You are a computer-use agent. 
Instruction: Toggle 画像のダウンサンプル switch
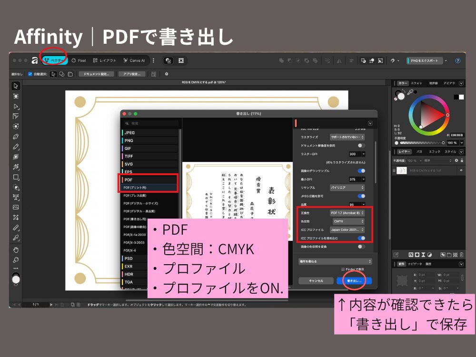(361, 170)
